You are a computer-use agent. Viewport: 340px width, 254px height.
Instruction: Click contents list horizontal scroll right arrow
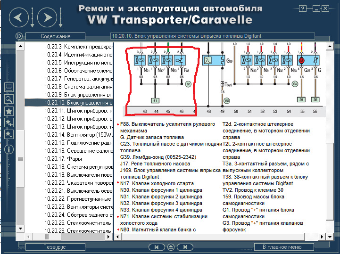pyautogui.click(x=108, y=237)
